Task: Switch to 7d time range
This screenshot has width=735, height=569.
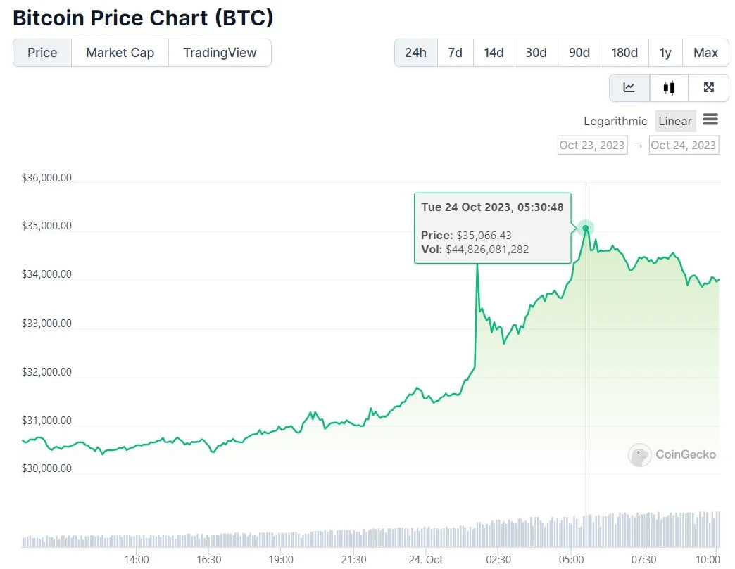Action: point(456,53)
